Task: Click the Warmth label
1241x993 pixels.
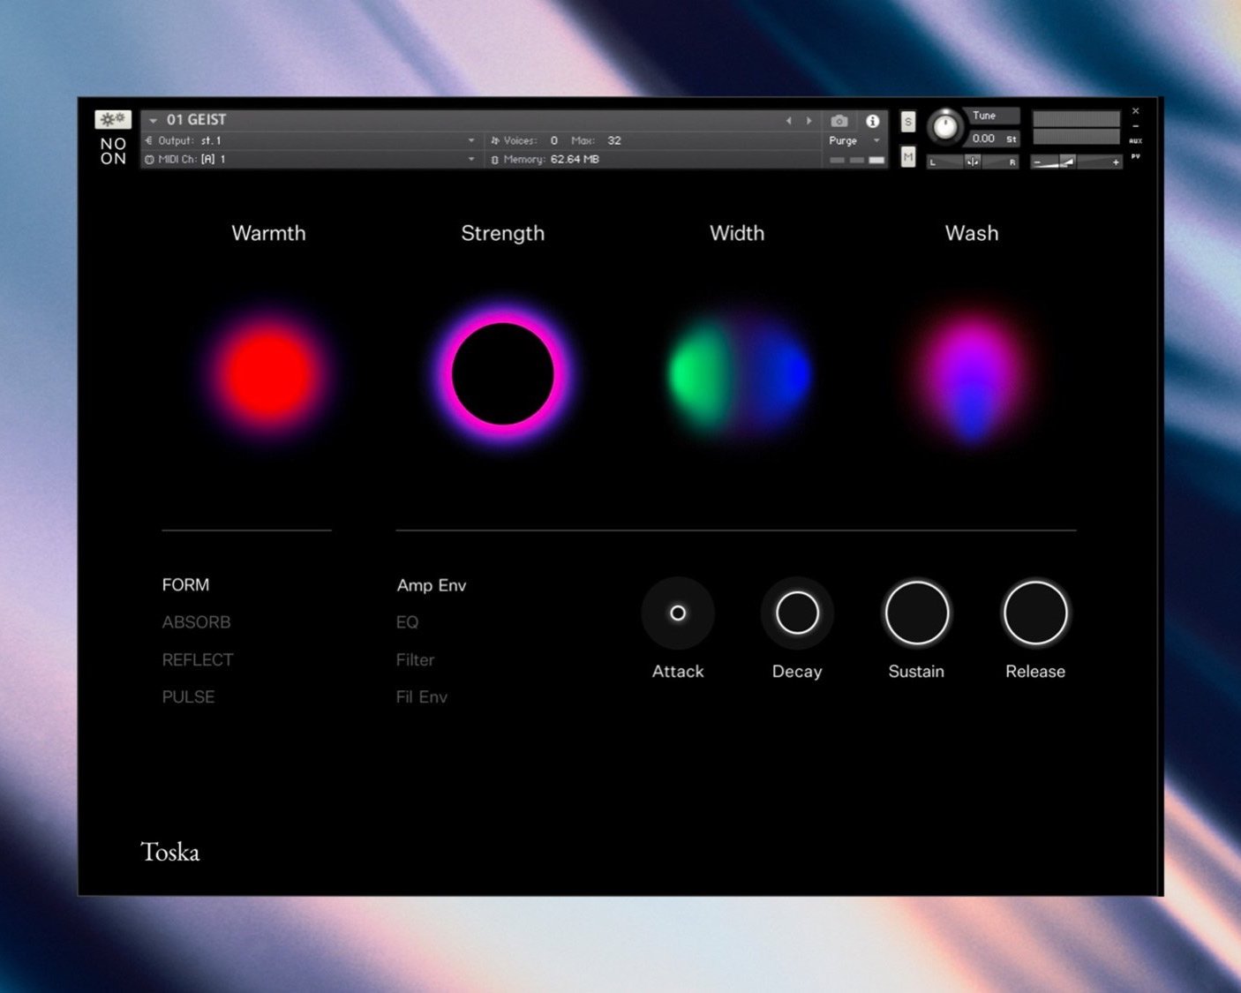Action: 268,233
